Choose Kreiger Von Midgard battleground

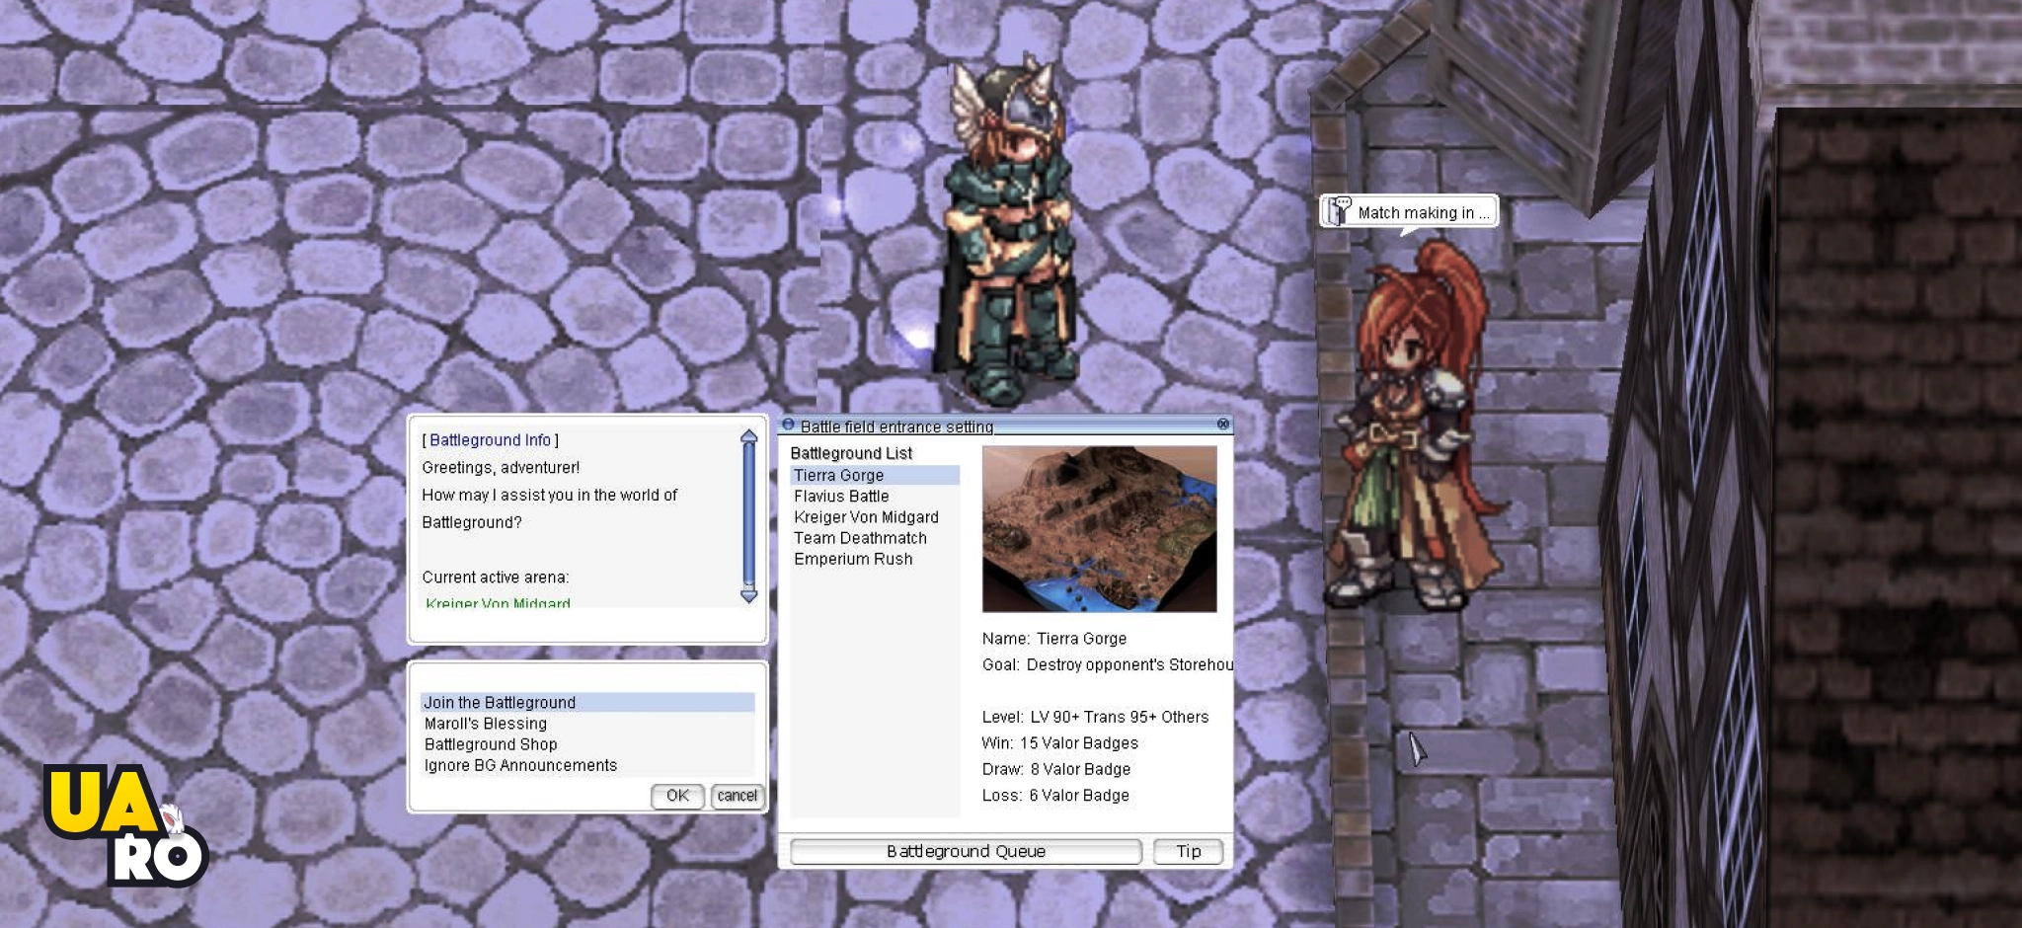tap(866, 517)
